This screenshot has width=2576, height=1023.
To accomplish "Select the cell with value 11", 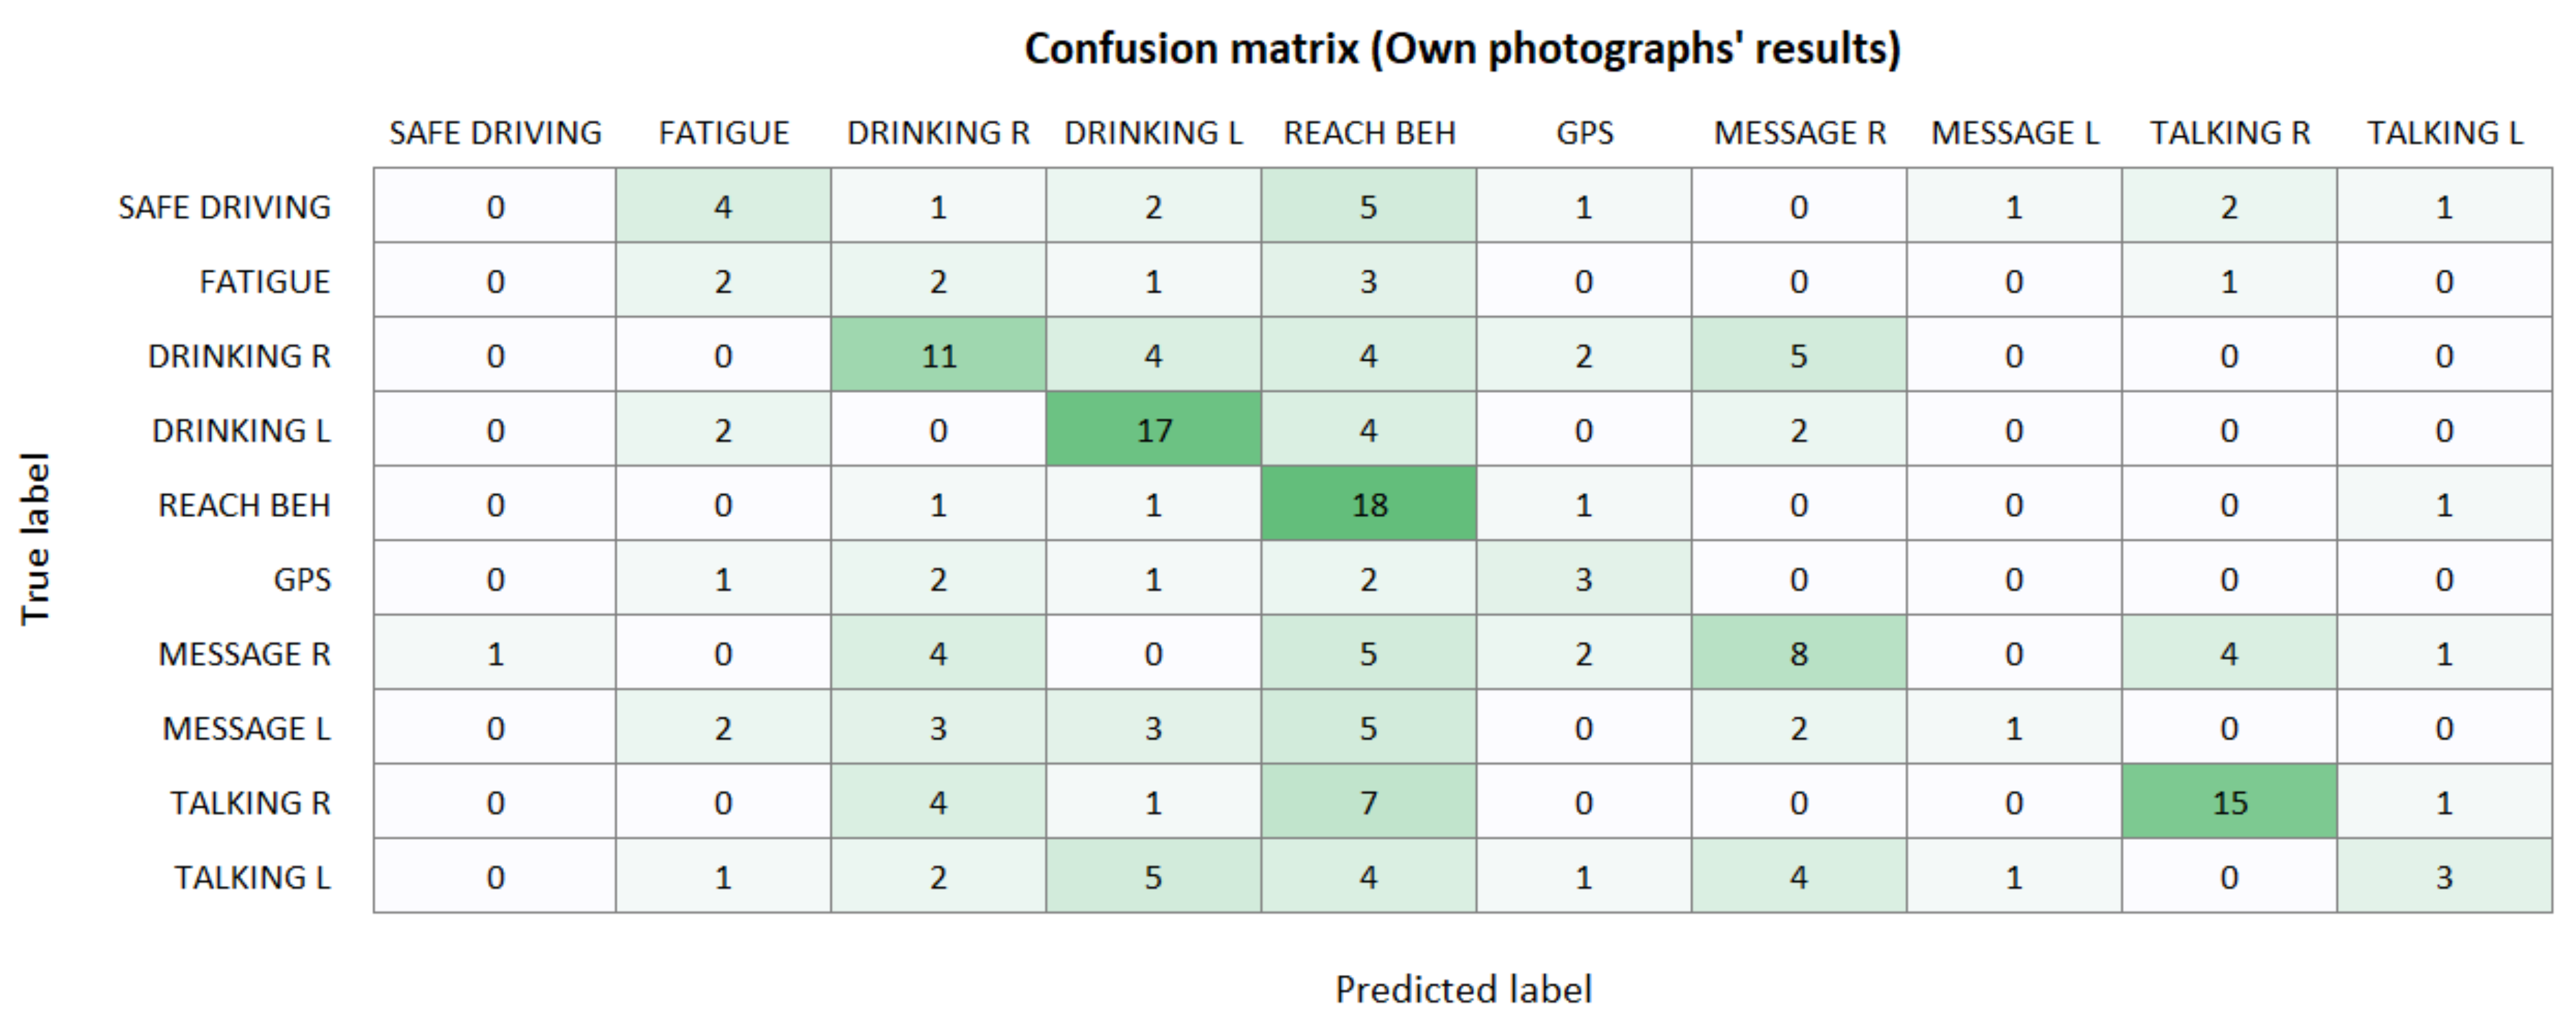I will [938, 356].
